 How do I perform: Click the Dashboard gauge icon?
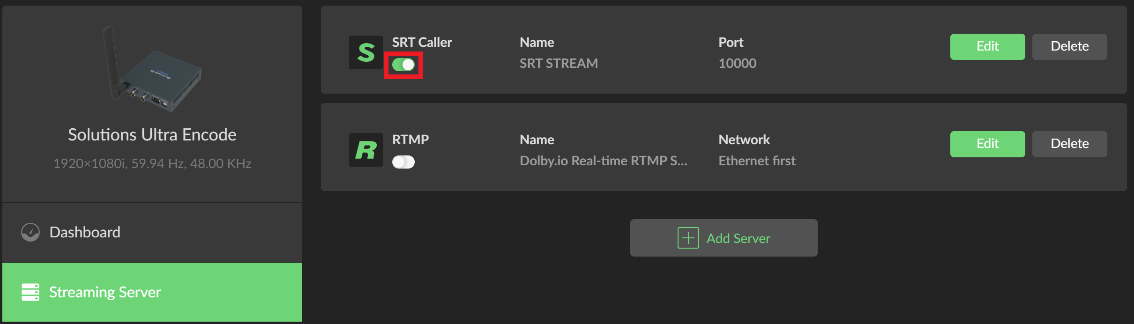[30, 232]
